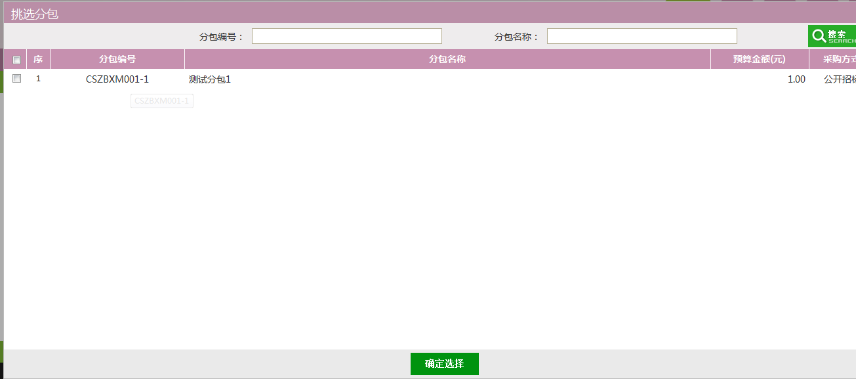Click the faded CSZBXM001-1 tooltip box
Viewport: 856px width, 379px height.
(x=161, y=101)
